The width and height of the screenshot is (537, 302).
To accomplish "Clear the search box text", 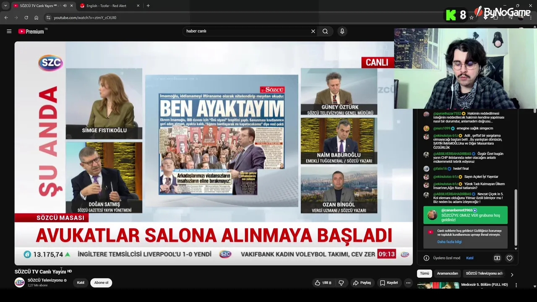I will click(x=313, y=31).
